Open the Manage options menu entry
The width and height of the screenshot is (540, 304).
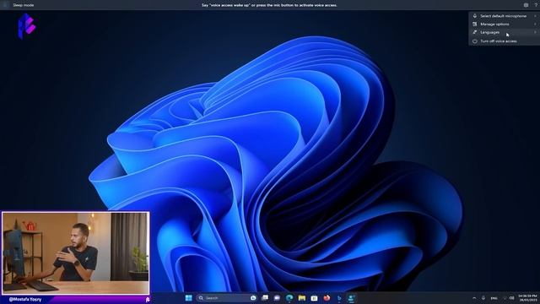coord(504,24)
